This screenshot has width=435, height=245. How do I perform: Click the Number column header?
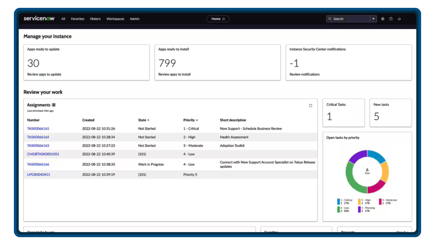tap(33, 120)
